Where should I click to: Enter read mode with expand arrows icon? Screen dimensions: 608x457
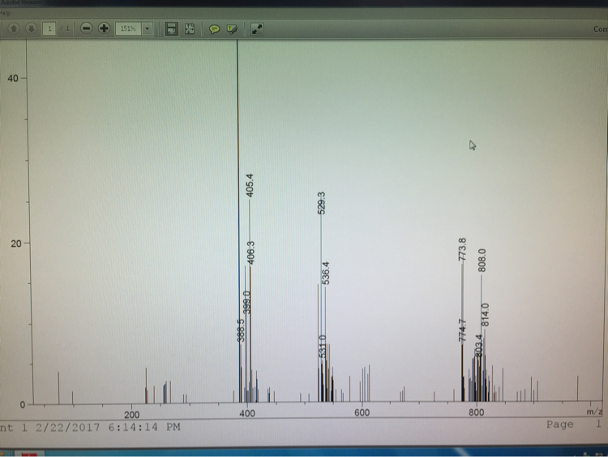257,29
